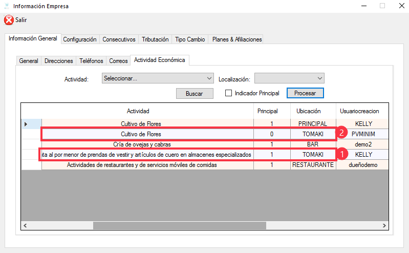Click the Procesar button
This screenshot has width=409, height=253.
point(305,94)
